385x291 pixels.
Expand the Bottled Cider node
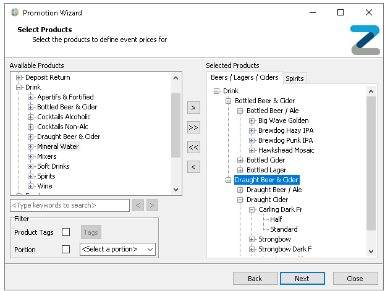[240, 160]
